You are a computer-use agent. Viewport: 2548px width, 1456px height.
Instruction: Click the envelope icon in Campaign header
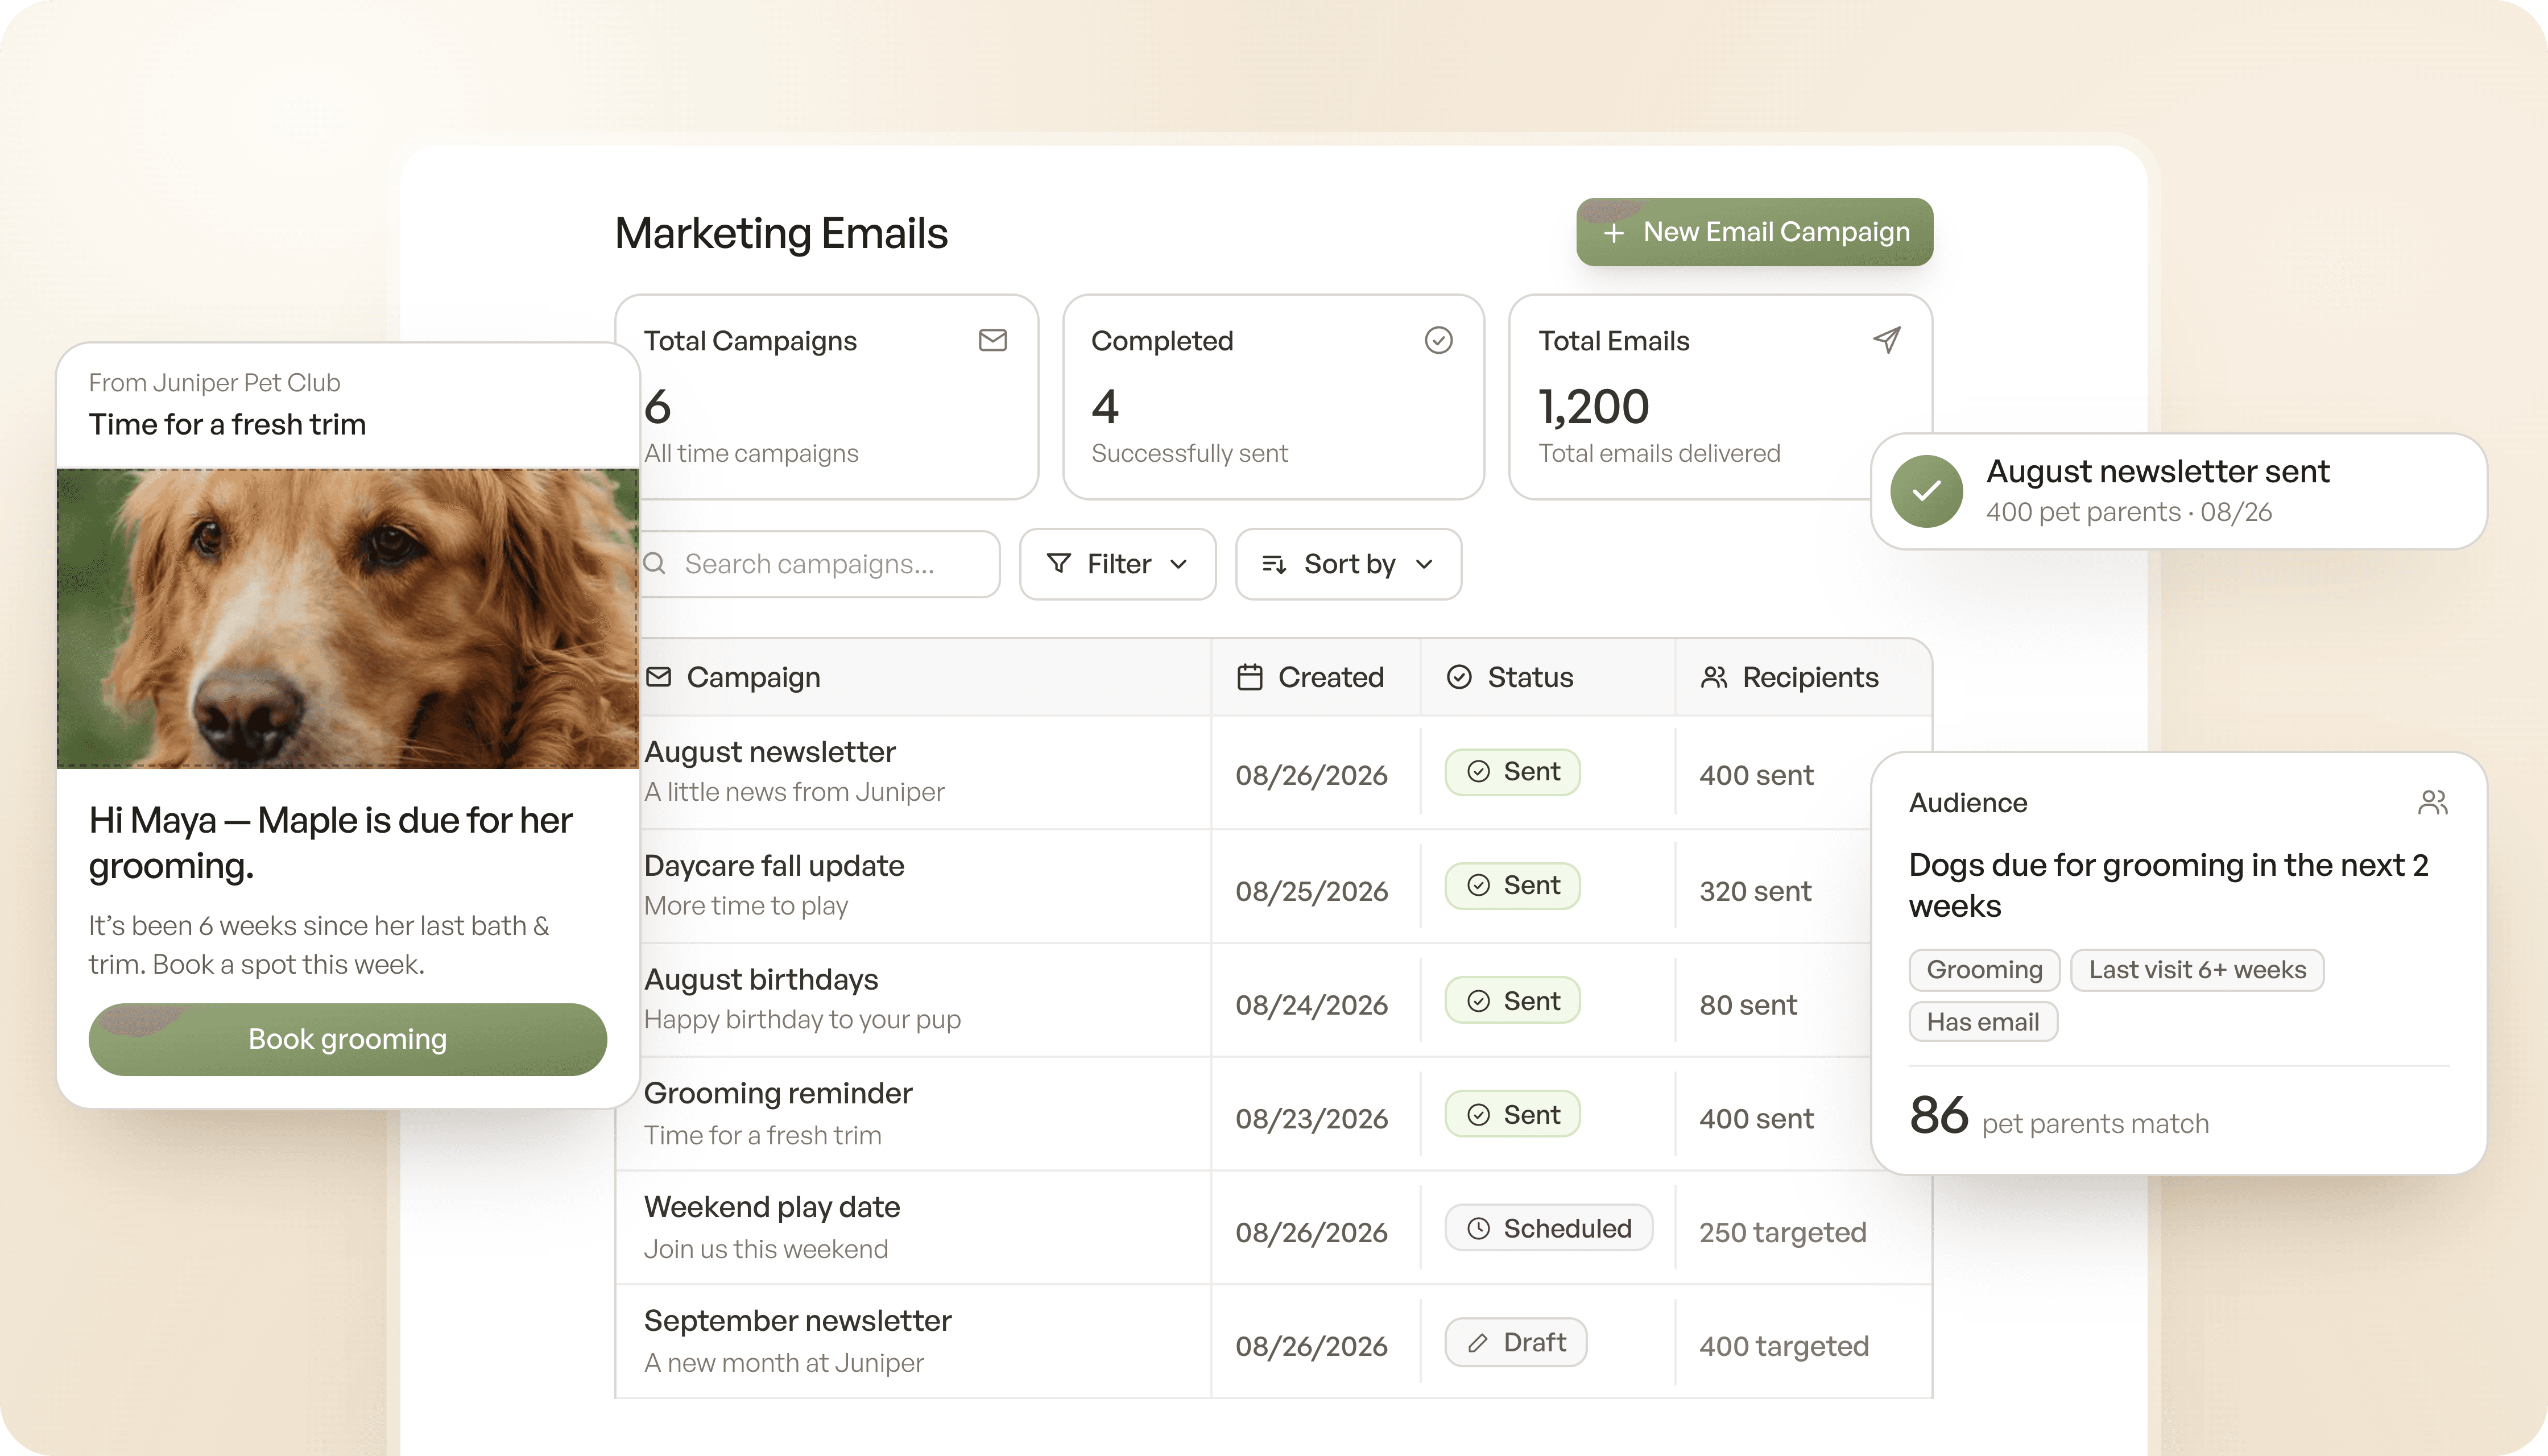coord(658,677)
